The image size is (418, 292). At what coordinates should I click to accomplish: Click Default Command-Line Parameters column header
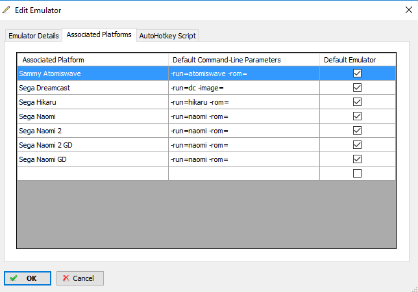[244, 60]
